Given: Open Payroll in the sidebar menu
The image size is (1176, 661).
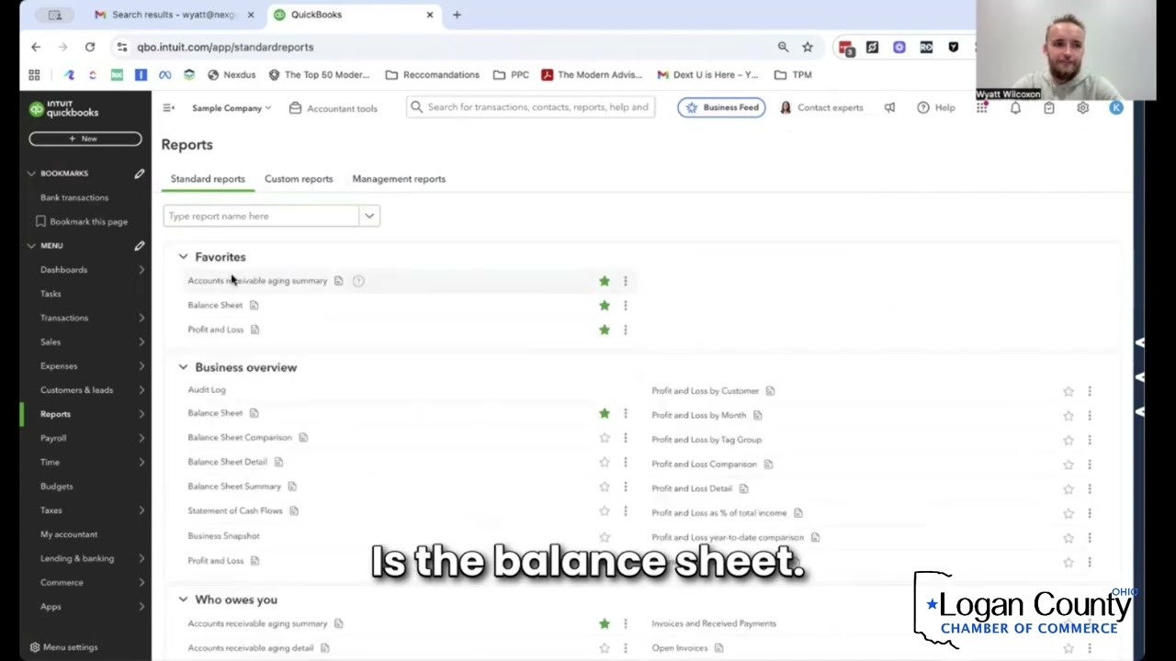Looking at the screenshot, I should (53, 438).
